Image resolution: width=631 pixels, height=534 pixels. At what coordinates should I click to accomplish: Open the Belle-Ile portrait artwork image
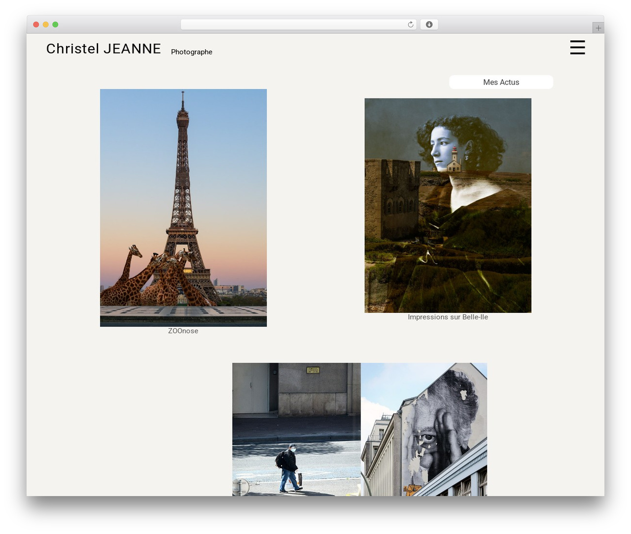448,205
